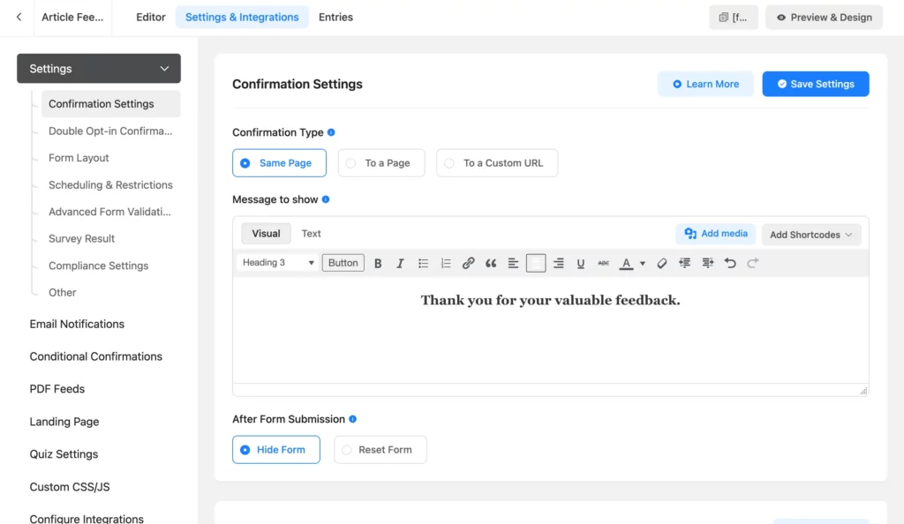Toggle italic formatting in the editor

(x=400, y=263)
